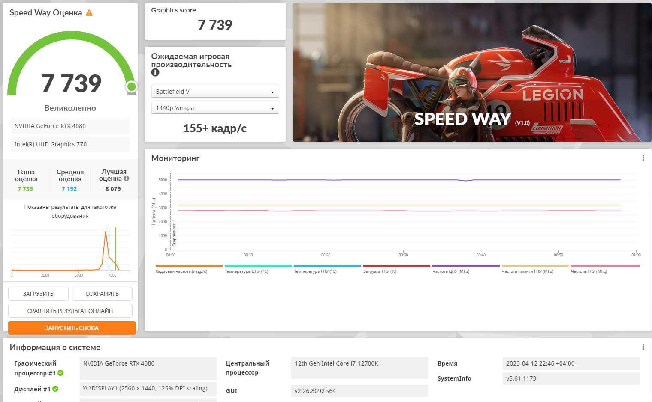652x402 pixels.
Task: Click the info icon under Ожидаемая игровая производительность
Action: [x=155, y=73]
